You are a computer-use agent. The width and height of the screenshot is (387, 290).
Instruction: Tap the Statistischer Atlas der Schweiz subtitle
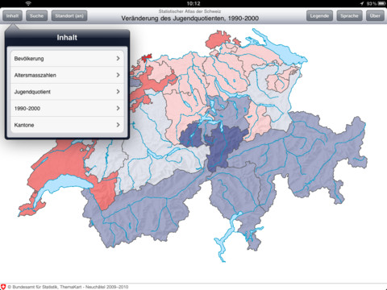tap(189, 11)
